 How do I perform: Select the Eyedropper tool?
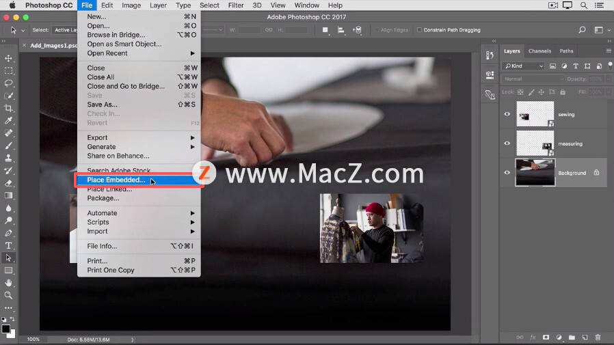(x=8, y=121)
